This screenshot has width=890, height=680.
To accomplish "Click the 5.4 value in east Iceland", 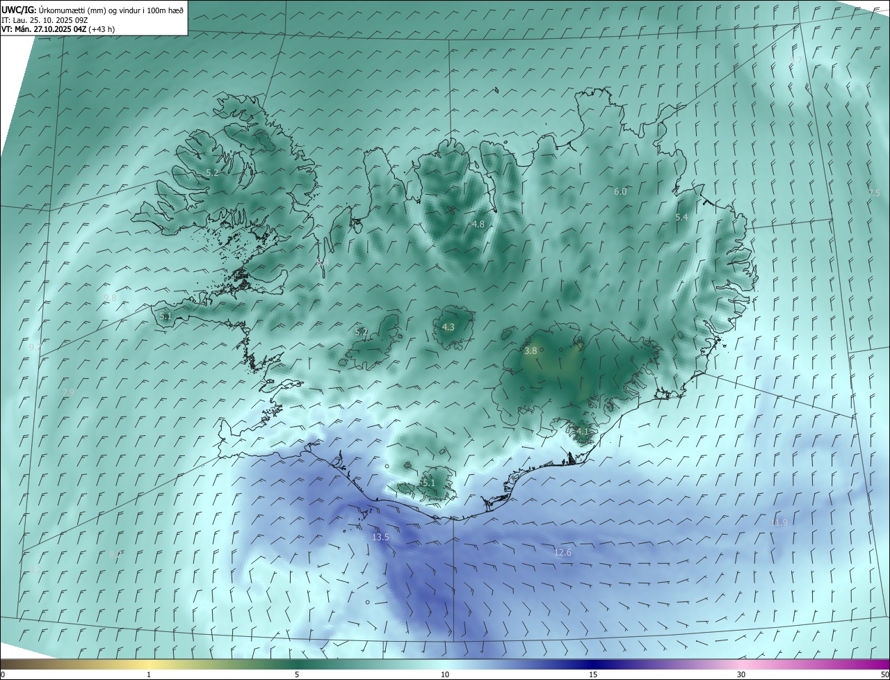I will (x=682, y=218).
